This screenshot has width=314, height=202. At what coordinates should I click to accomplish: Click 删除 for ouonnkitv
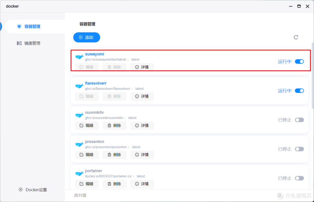pyautogui.click(x=114, y=126)
